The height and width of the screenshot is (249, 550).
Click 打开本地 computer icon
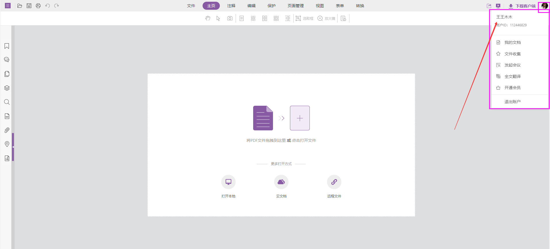click(228, 182)
